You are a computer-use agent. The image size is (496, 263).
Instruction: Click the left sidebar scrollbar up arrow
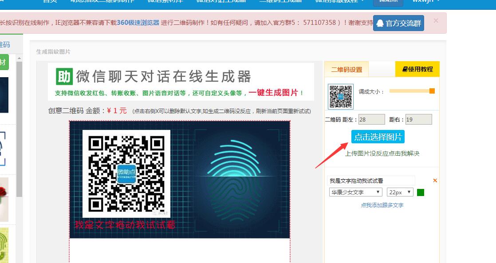pyautogui.click(x=19, y=59)
